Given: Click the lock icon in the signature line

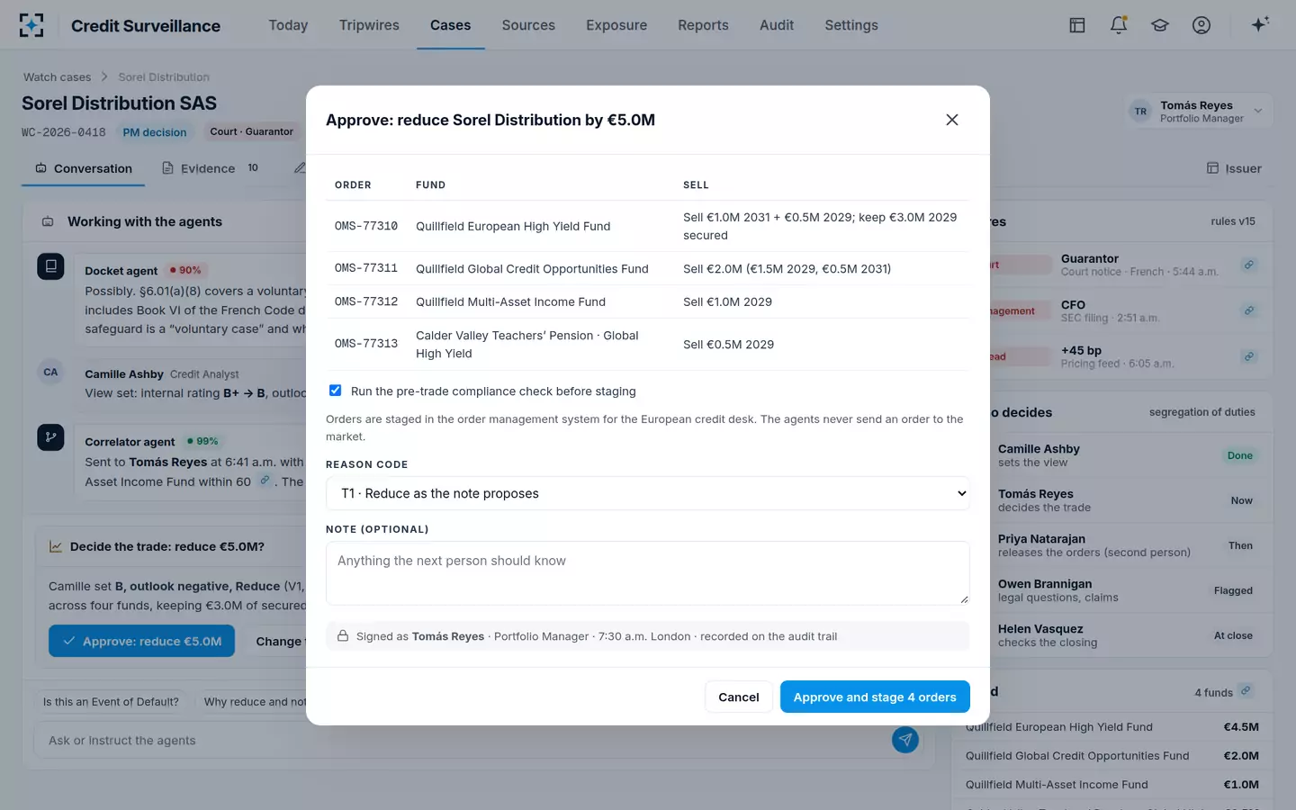Looking at the screenshot, I should point(343,636).
